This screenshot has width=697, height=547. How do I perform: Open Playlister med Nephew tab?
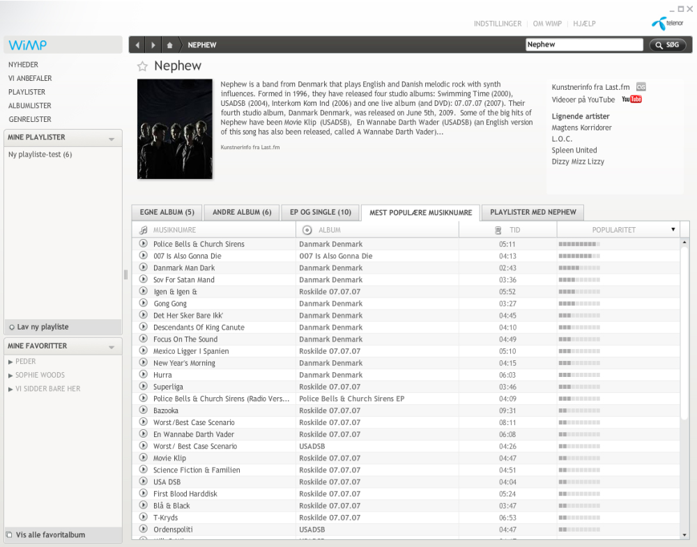click(533, 213)
